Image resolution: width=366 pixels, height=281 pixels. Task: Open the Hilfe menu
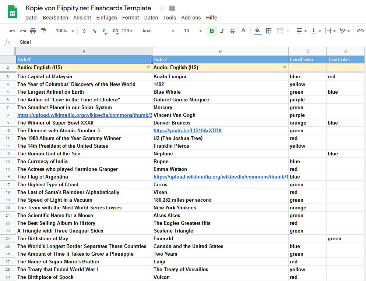[211, 18]
